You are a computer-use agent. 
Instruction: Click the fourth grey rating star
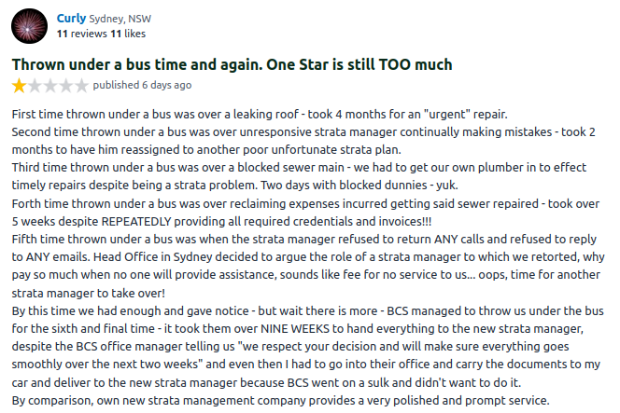66,86
